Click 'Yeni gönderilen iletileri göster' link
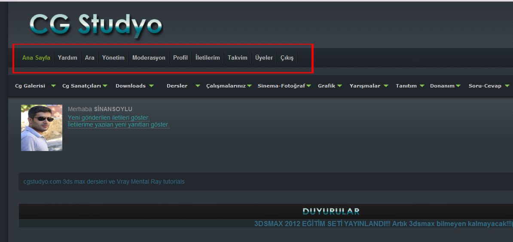Viewport: 513px width, 242px height. click(109, 118)
